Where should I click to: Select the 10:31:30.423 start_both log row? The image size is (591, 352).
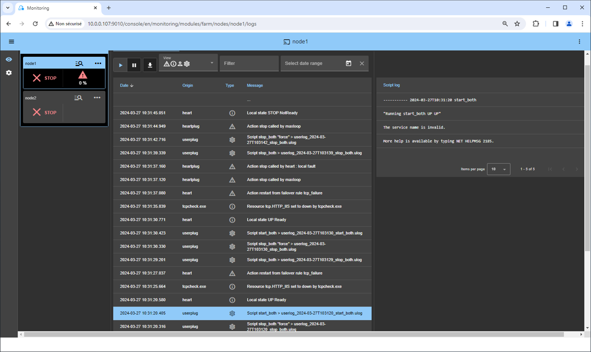coord(242,233)
